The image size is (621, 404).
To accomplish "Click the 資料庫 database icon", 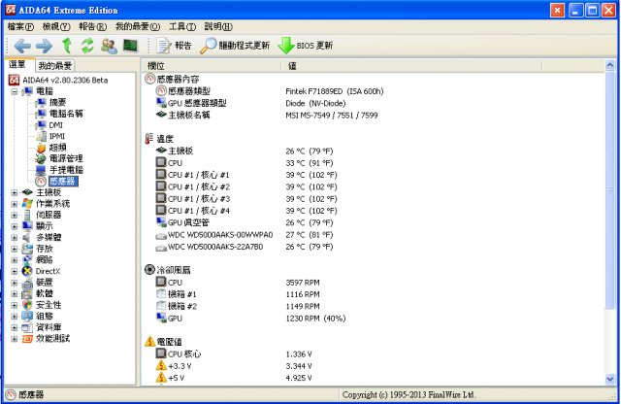I will (27, 327).
